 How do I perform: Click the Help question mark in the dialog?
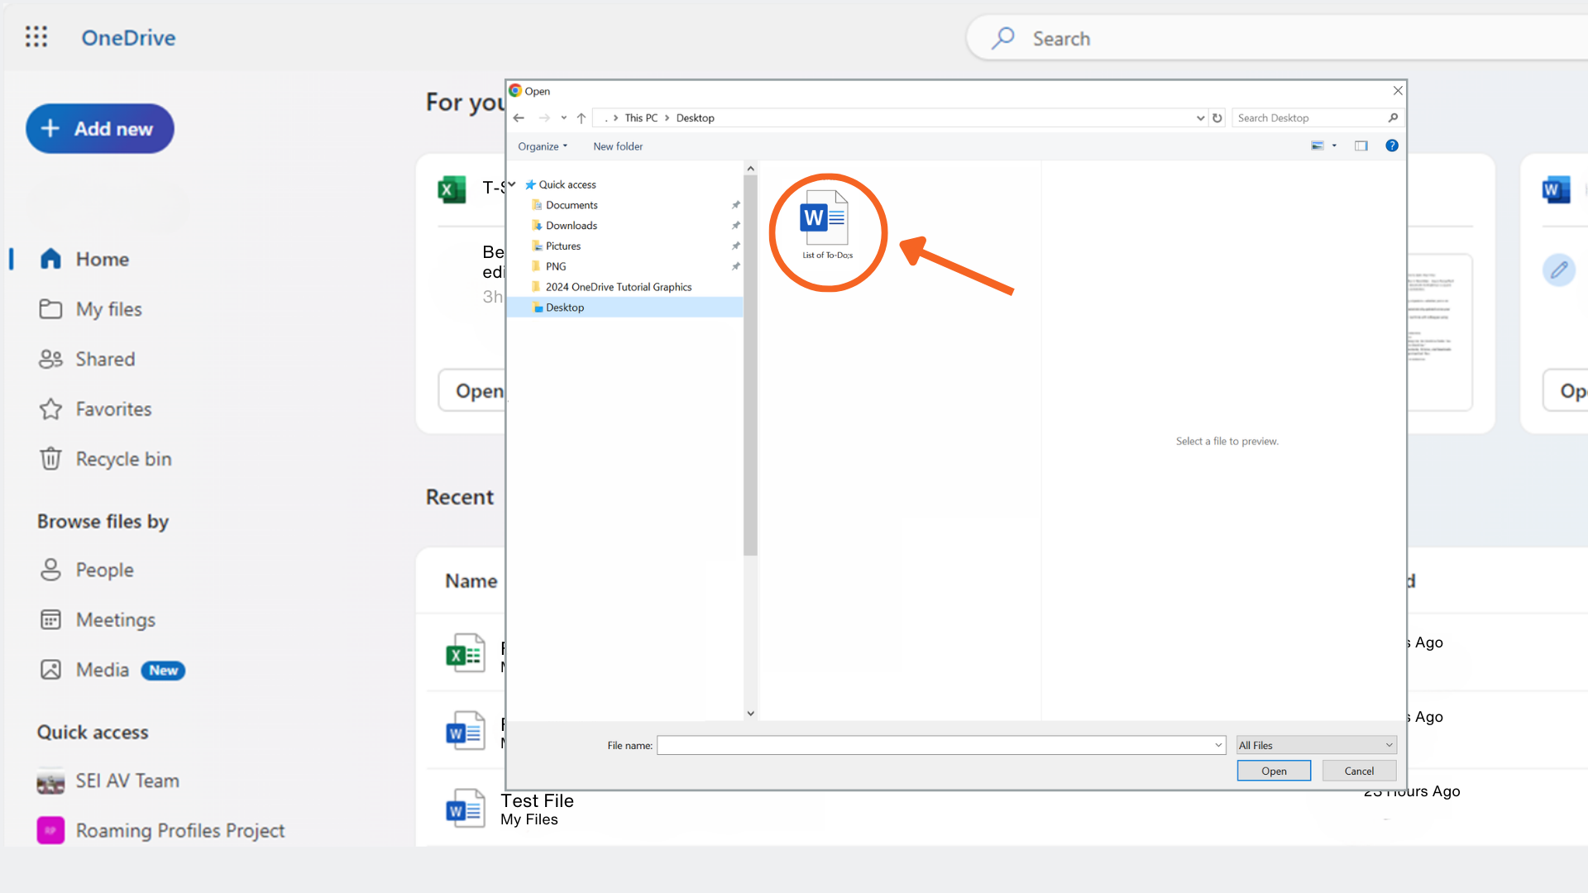pos(1392,146)
